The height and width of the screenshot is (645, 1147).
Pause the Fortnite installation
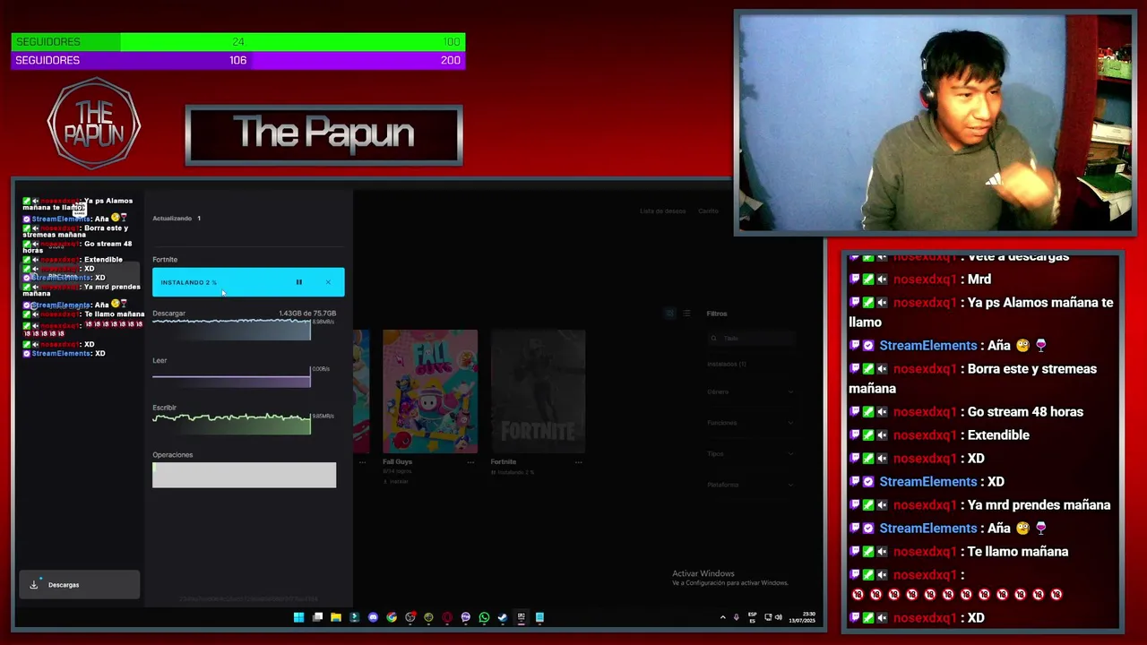tap(299, 282)
